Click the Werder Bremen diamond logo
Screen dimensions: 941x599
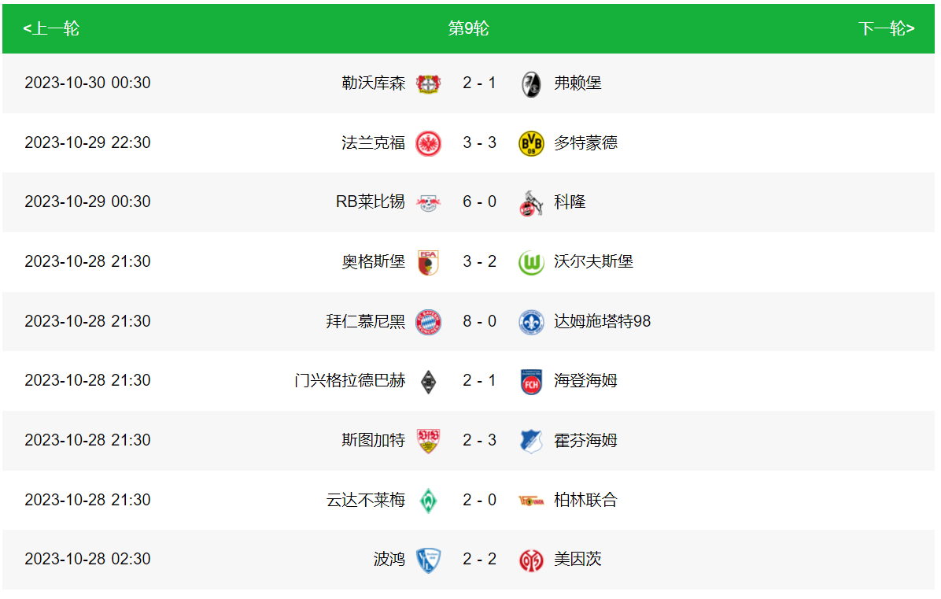coord(428,501)
